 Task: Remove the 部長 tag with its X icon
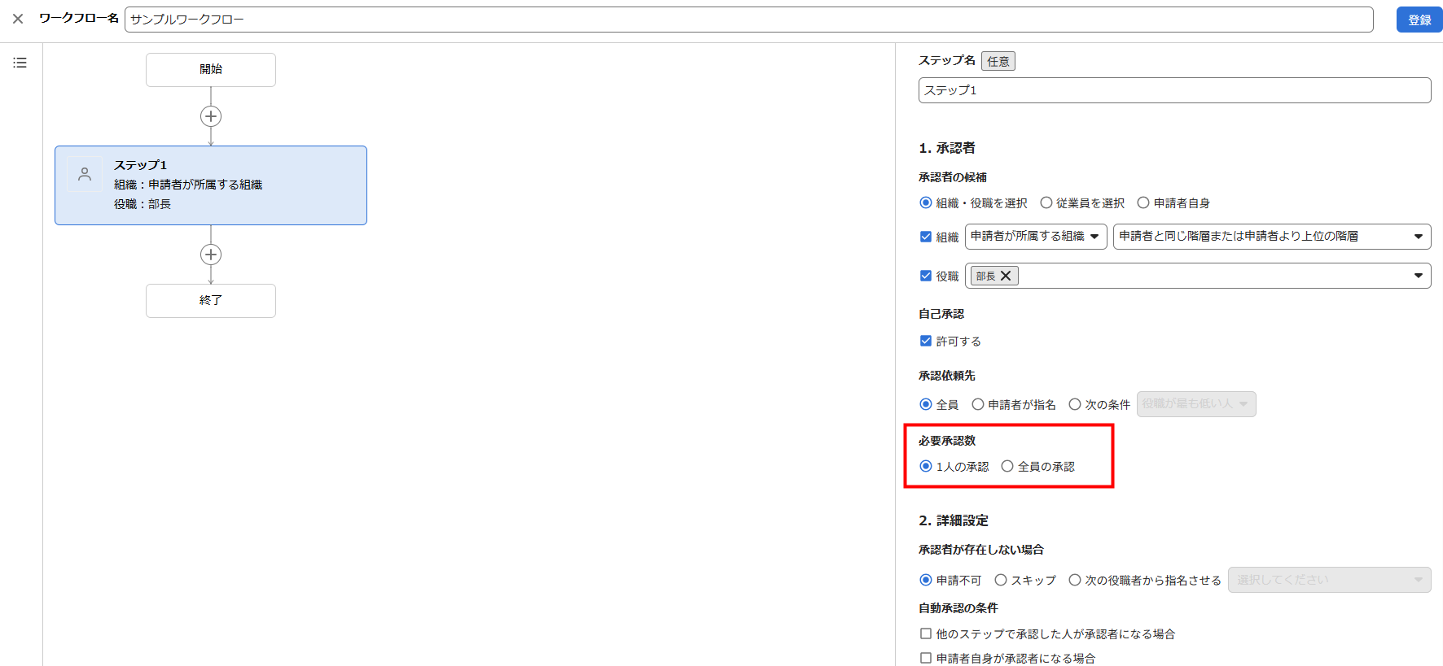[x=1006, y=276]
